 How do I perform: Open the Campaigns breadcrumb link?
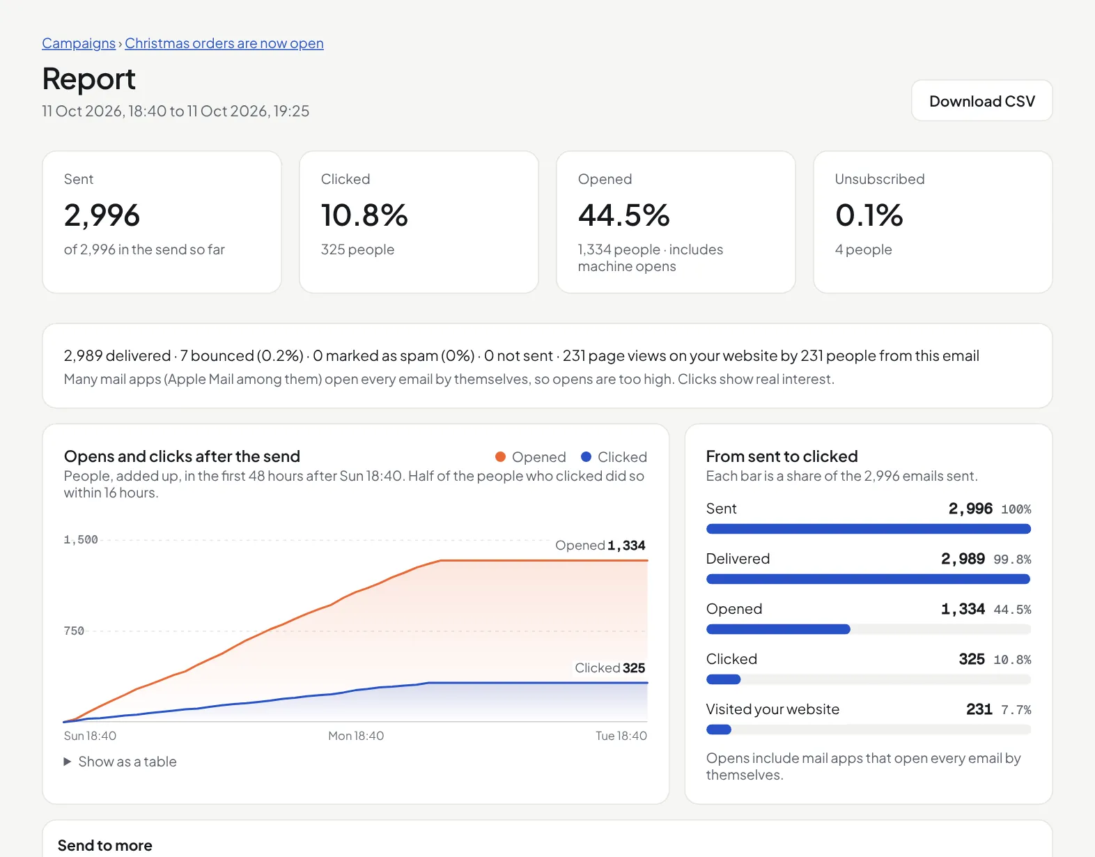pos(79,43)
